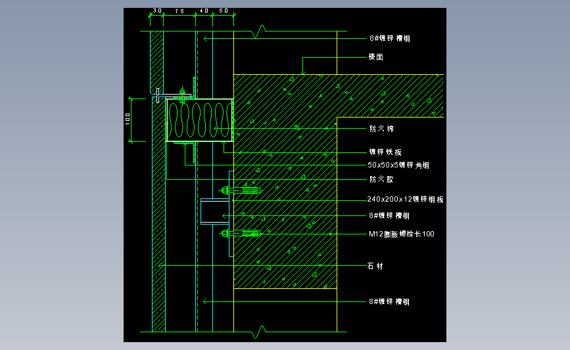Click the 防火胶 label
Screen dimensions: 570x350
pyautogui.click(x=381, y=179)
